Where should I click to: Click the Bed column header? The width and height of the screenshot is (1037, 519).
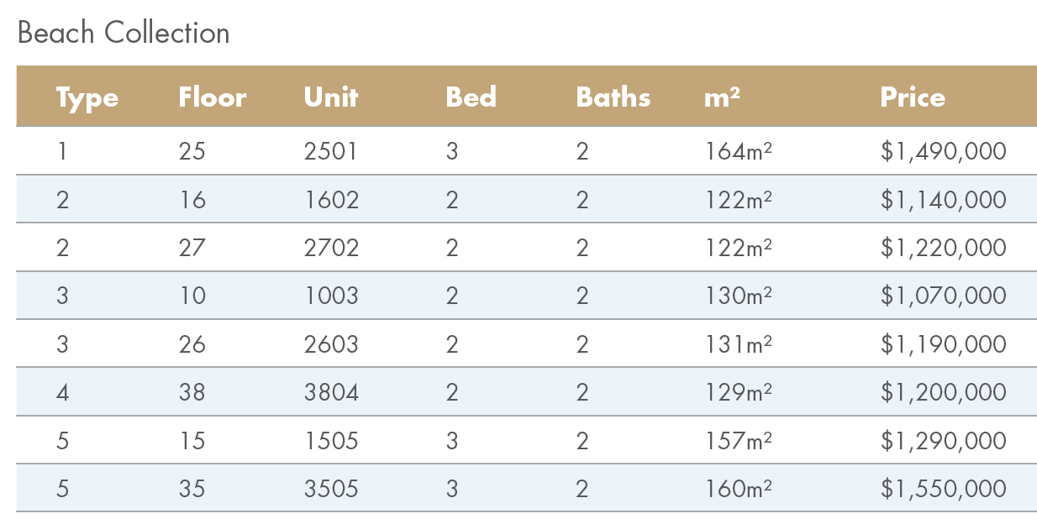(x=471, y=97)
